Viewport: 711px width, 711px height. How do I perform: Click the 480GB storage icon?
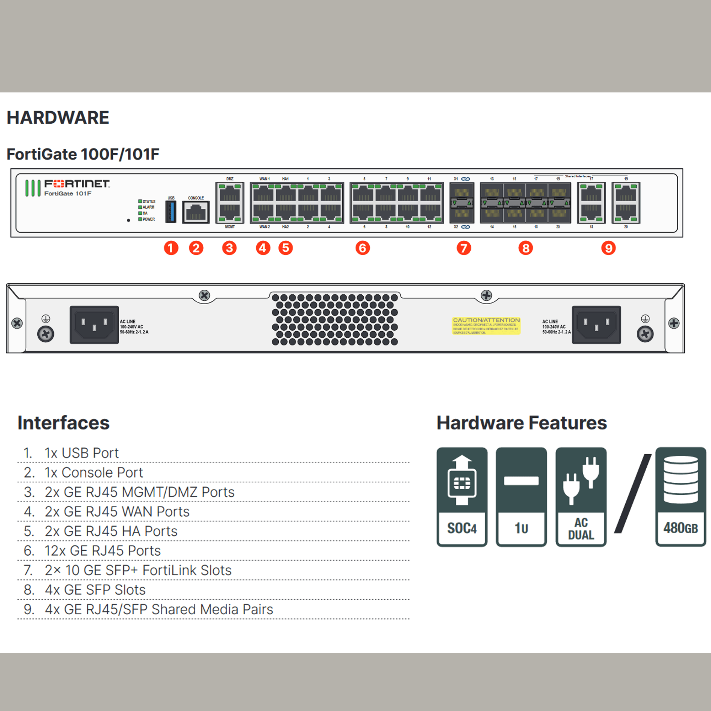(x=680, y=497)
